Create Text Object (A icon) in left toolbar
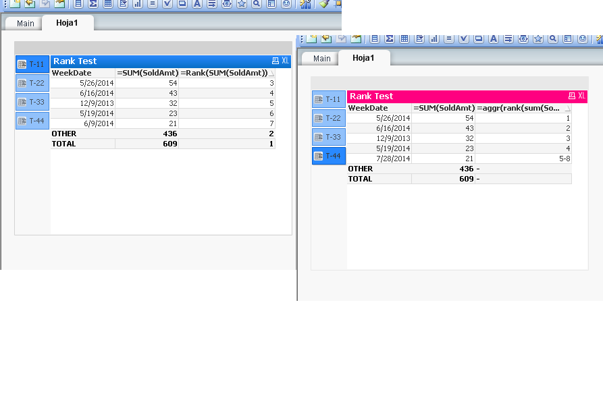Image resolution: width=603 pixels, height=396 pixels. 197,4
